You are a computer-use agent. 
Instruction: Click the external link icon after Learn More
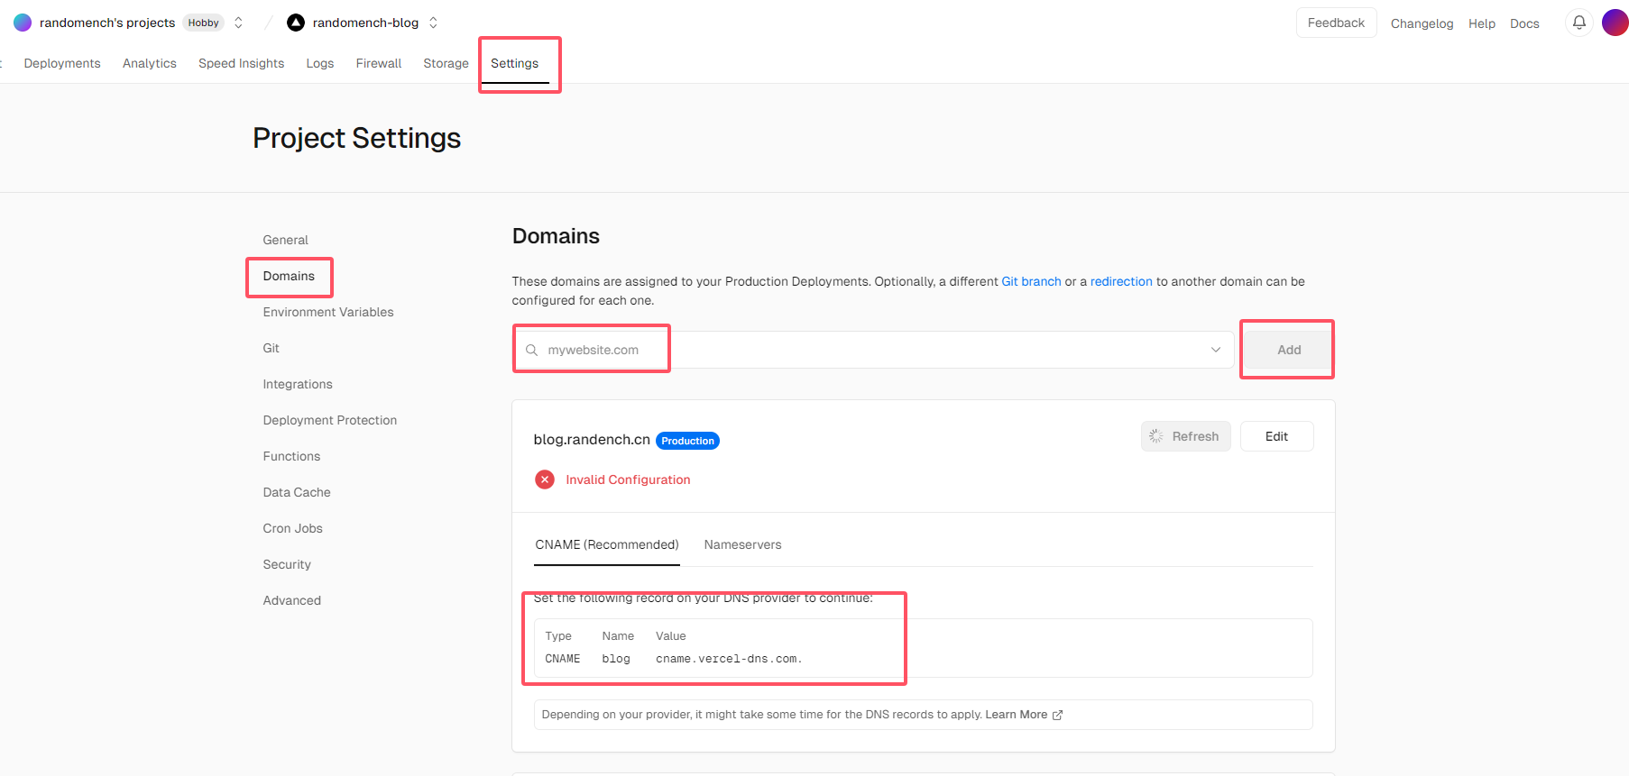click(x=1057, y=715)
